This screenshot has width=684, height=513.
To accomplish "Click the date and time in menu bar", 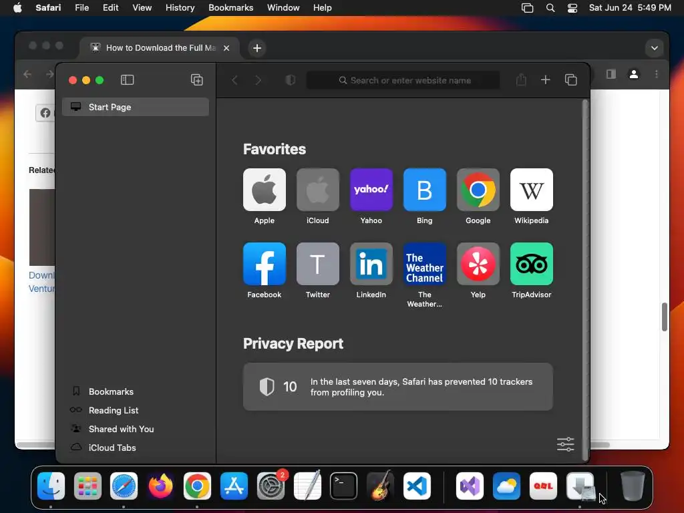I will click(630, 8).
